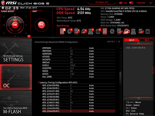Click the Game Boost help question mark
Screen dimensions: 155x116
click(x=29, y=36)
